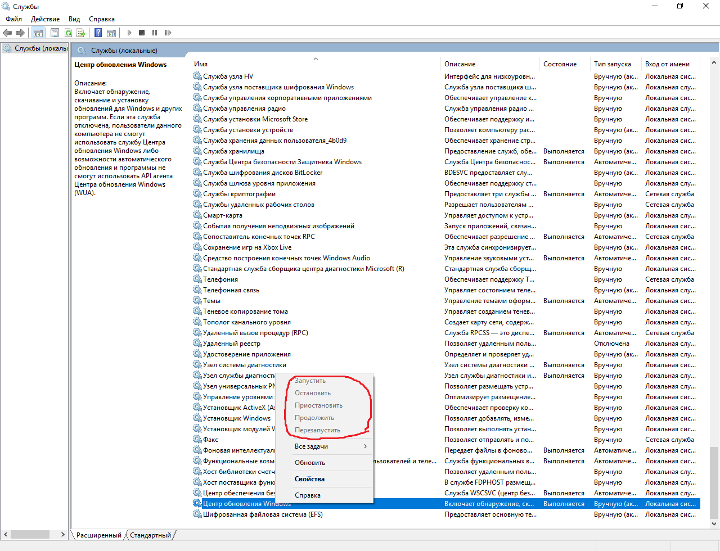Click the Pause service toolbar icon
This screenshot has height=551, width=720.
[x=155, y=33]
